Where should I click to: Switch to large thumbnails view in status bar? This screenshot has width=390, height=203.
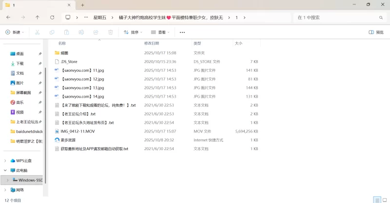[384, 200]
